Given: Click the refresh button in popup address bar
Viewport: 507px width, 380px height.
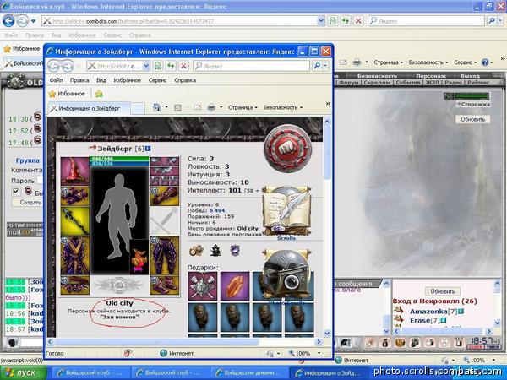Looking at the screenshot, I should coord(171,66).
